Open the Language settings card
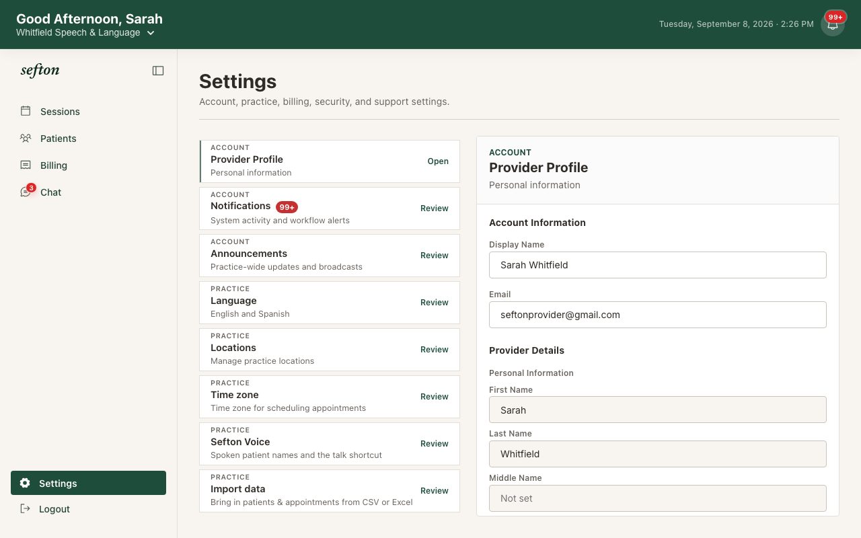861x538 pixels. tap(330, 303)
